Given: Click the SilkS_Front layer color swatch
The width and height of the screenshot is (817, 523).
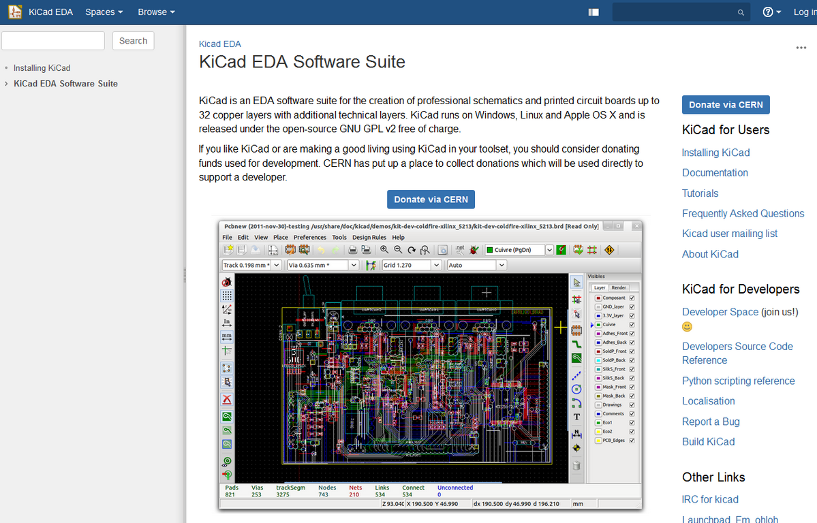Looking at the screenshot, I should (598, 369).
